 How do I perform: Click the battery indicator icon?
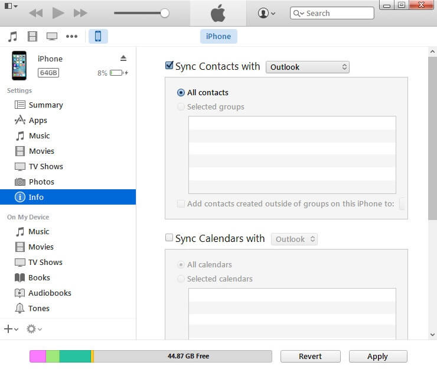pyautogui.click(x=119, y=73)
